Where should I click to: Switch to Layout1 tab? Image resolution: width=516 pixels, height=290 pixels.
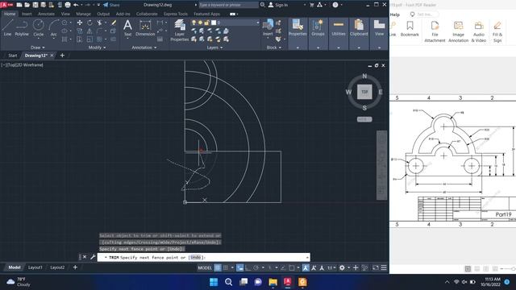[35, 267]
